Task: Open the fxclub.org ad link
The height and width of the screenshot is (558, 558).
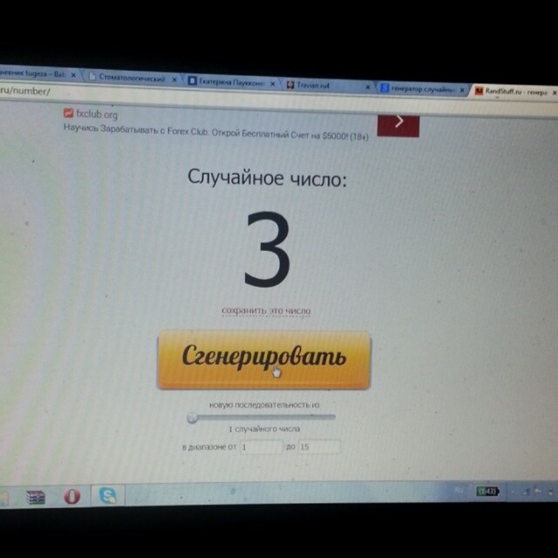Action: pos(95,113)
